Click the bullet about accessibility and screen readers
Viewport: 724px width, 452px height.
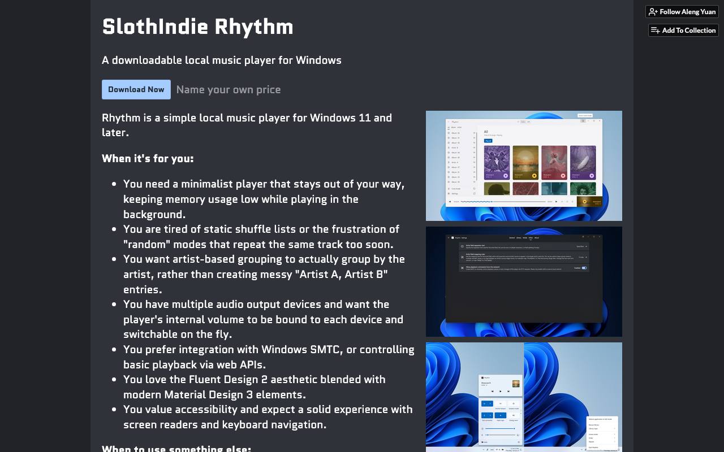pyautogui.click(x=268, y=417)
